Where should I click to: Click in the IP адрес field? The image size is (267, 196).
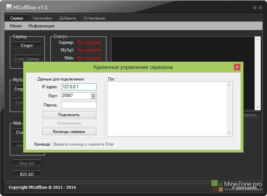(79, 87)
